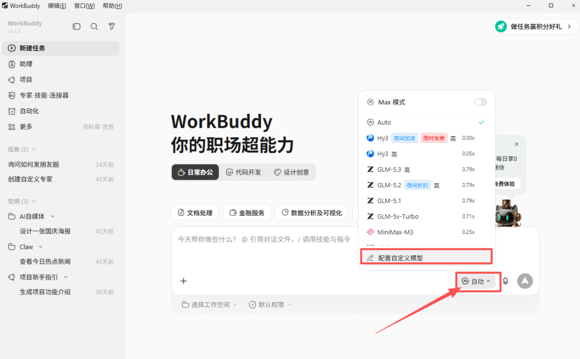
Task: Click the AI自媒体 folder icon
Action: (12, 216)
